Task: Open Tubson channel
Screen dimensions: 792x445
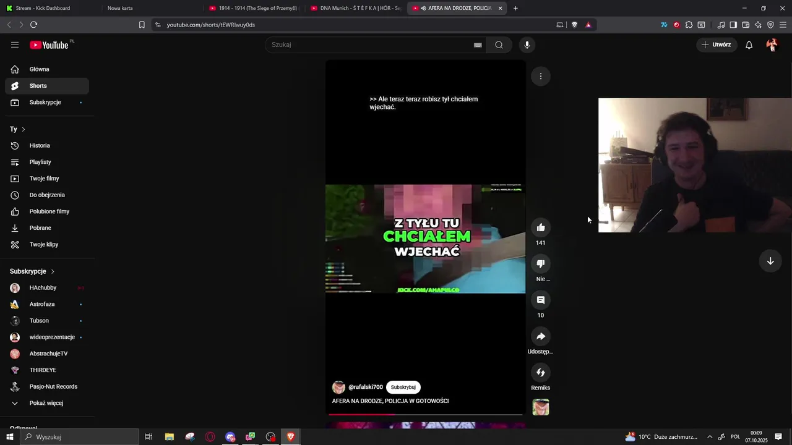Action: pyautogui.click(x=47, y=321)
